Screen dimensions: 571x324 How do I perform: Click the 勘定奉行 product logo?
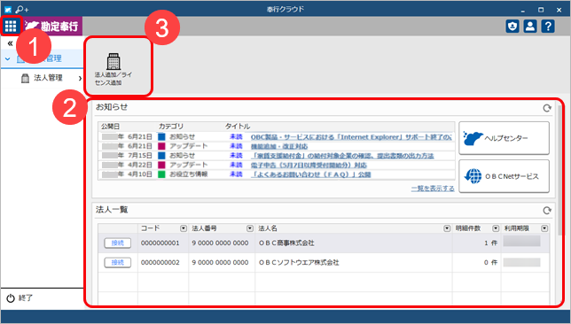52,27
